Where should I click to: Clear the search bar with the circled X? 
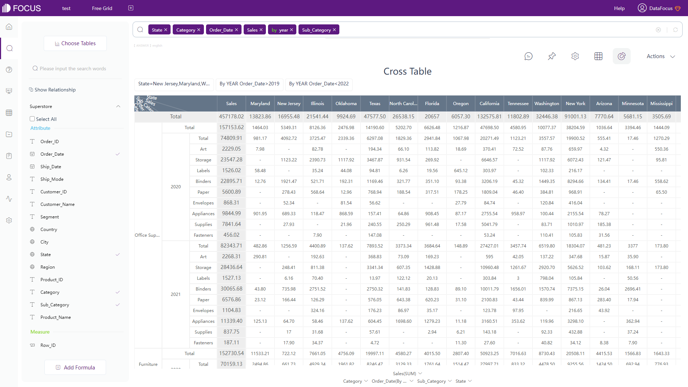click(658, 30)
